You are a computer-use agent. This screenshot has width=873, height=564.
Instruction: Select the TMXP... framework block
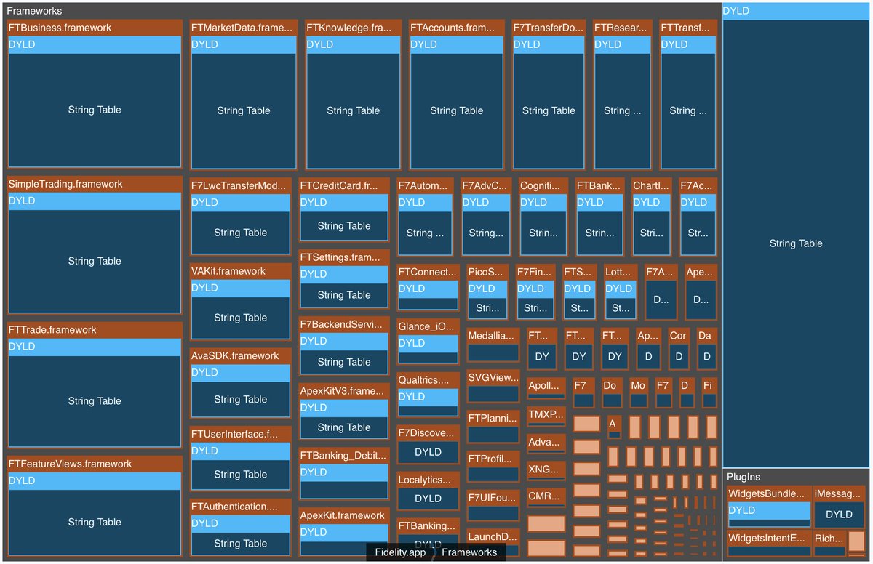pyautogui.click(x=546, y=416)
